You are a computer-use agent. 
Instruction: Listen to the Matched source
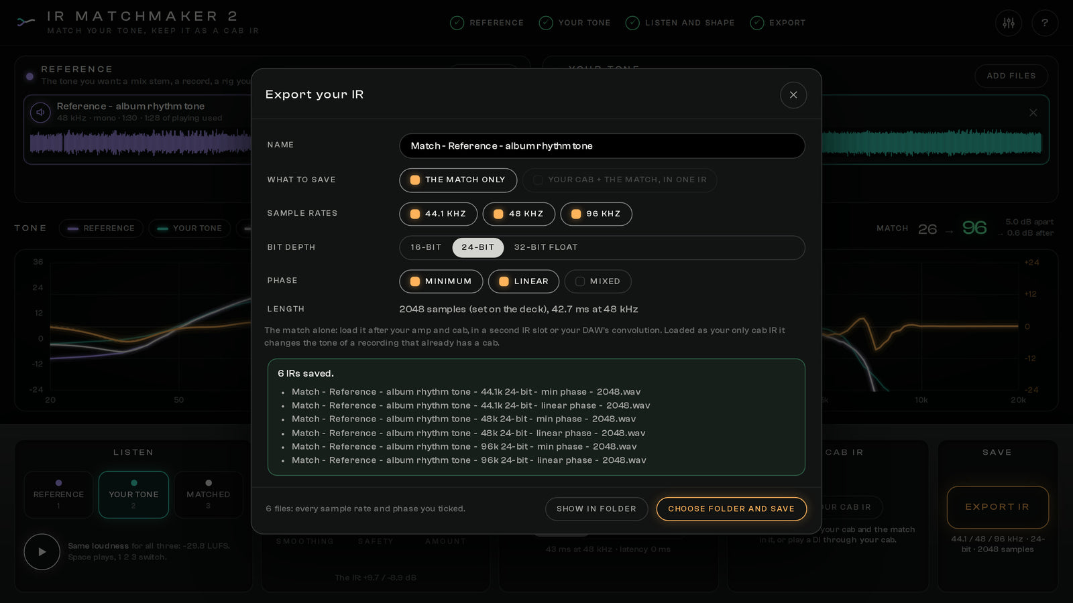[x=209, y=494]
